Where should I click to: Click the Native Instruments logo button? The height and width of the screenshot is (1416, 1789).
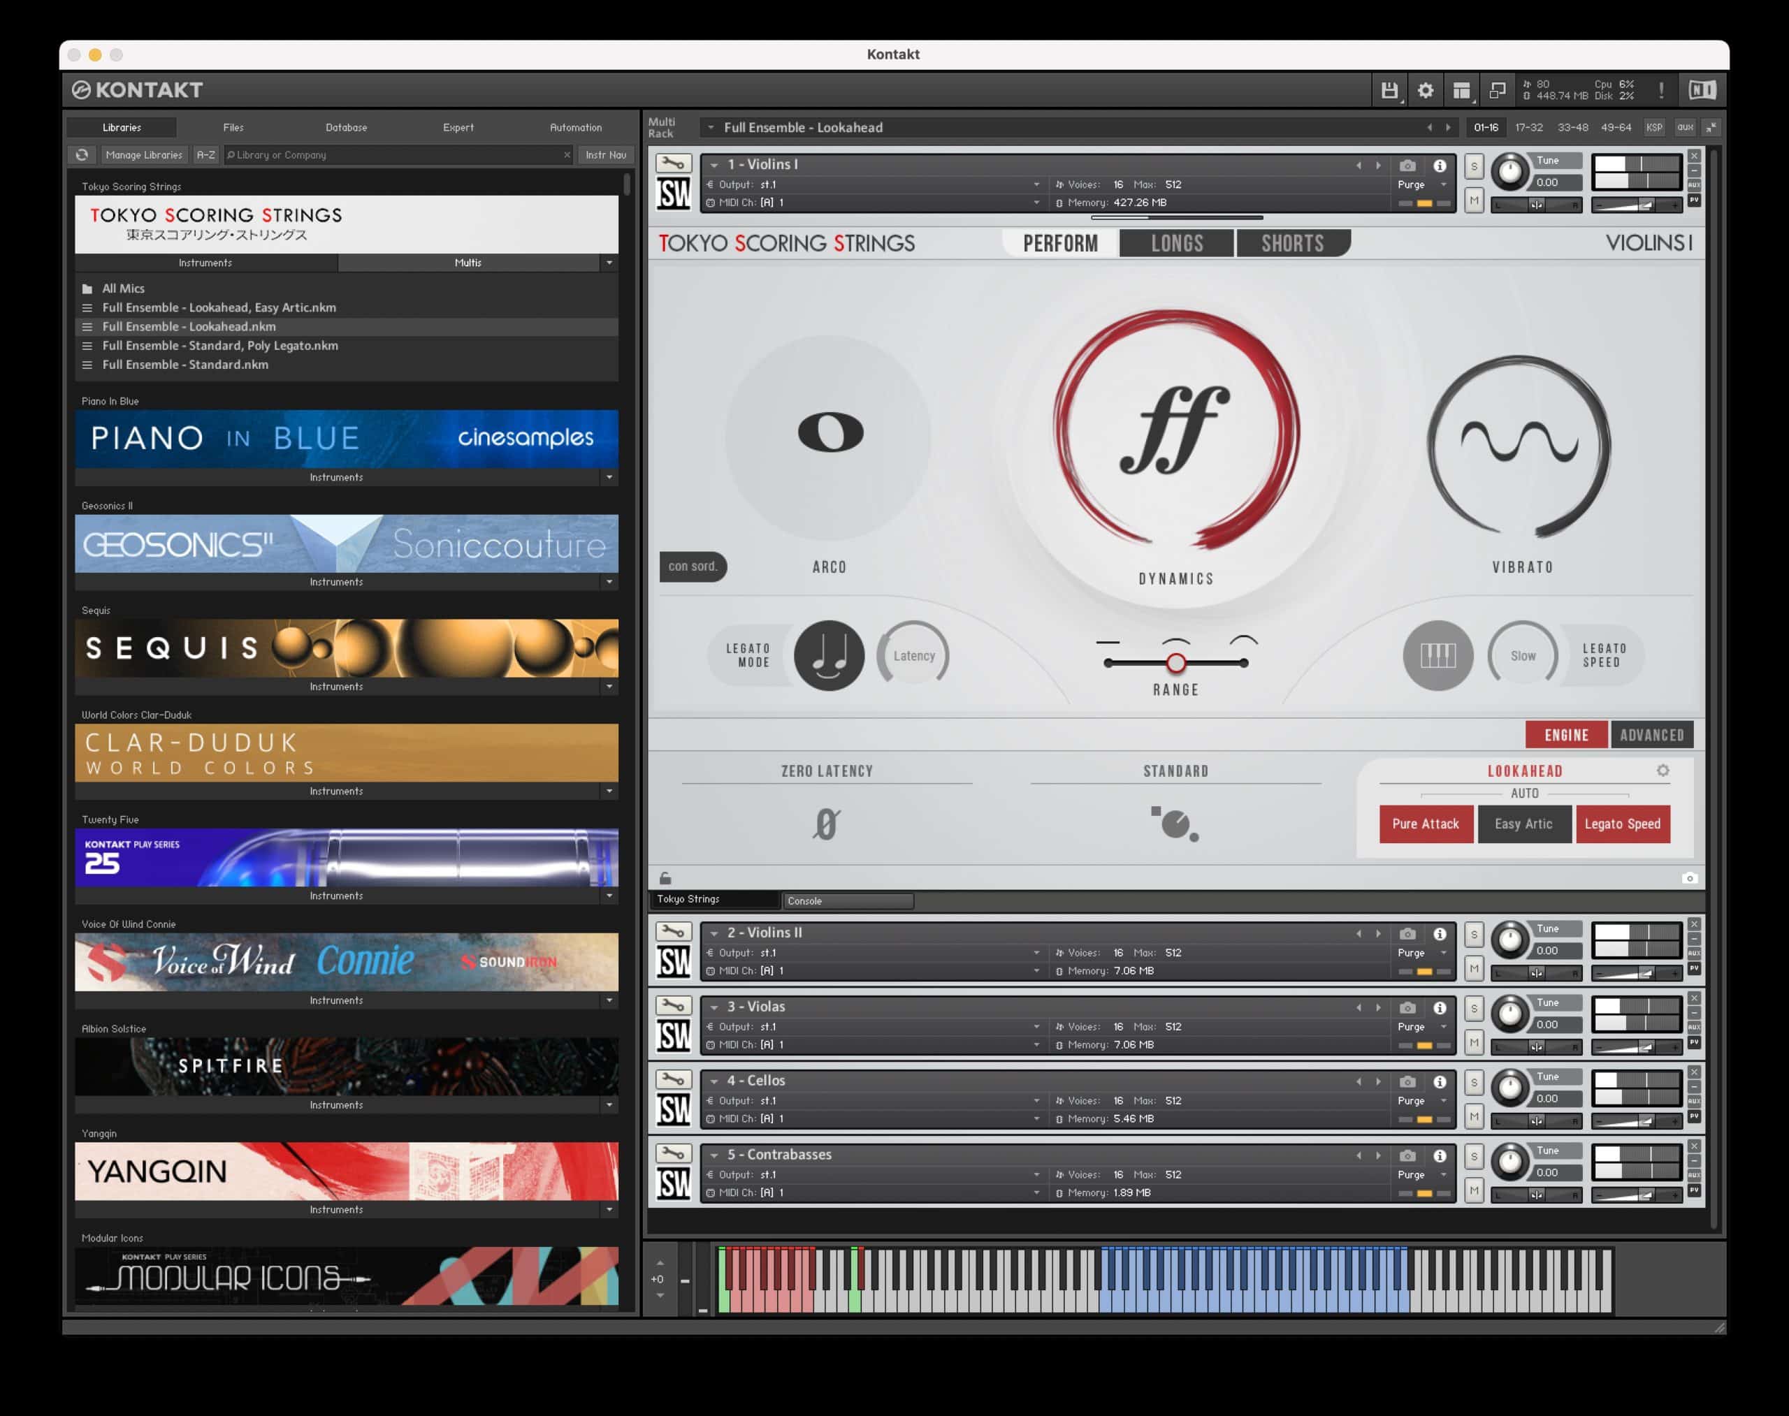click(x=1702, y=89)
